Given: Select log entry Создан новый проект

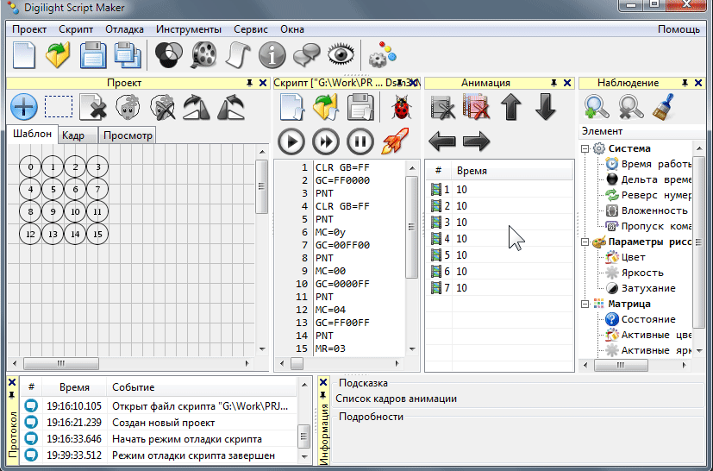Looking at the screenshot, I should pos(159,423).
